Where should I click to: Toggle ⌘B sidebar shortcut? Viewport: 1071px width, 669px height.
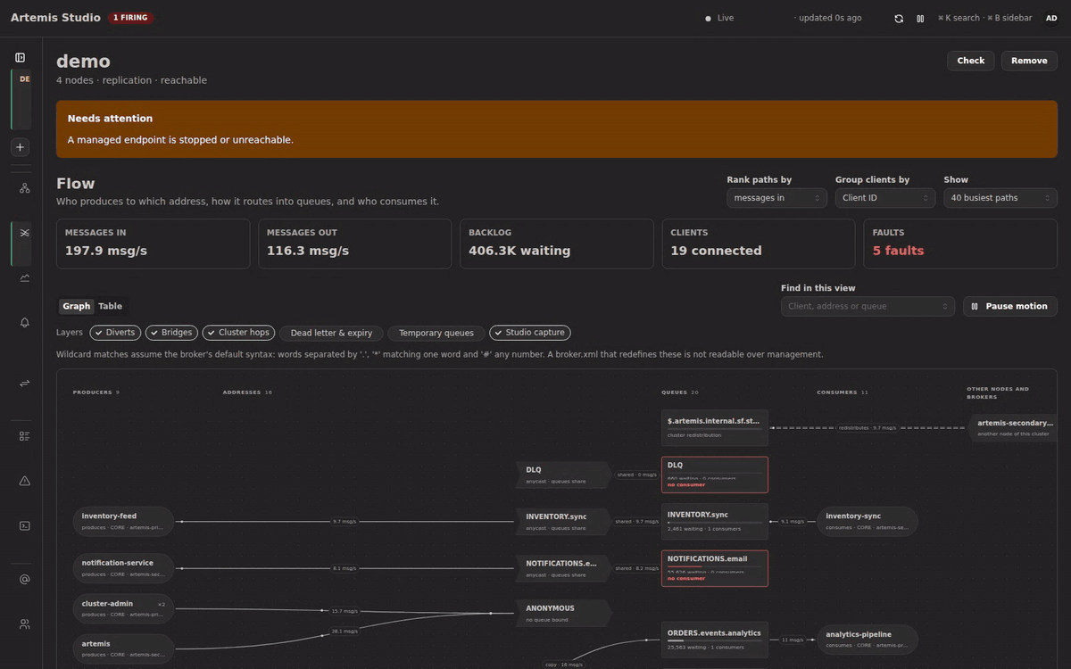[1009, 18]
